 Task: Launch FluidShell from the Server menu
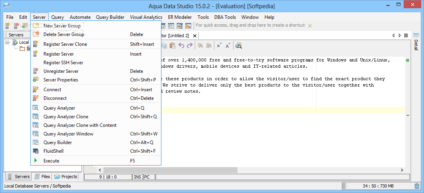[x=96, y=151]
